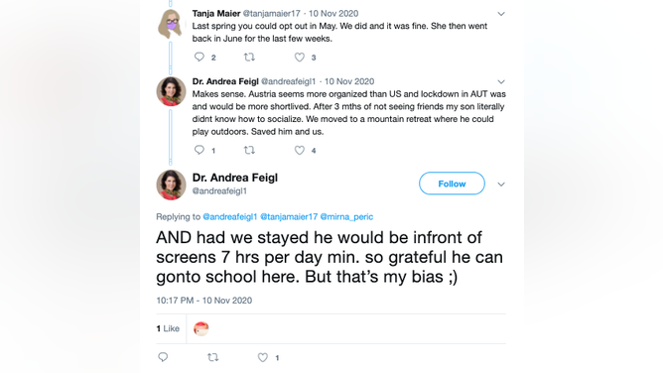Like the main tweet at bottom
Screen dimensions: 663x373
(263, 357)
